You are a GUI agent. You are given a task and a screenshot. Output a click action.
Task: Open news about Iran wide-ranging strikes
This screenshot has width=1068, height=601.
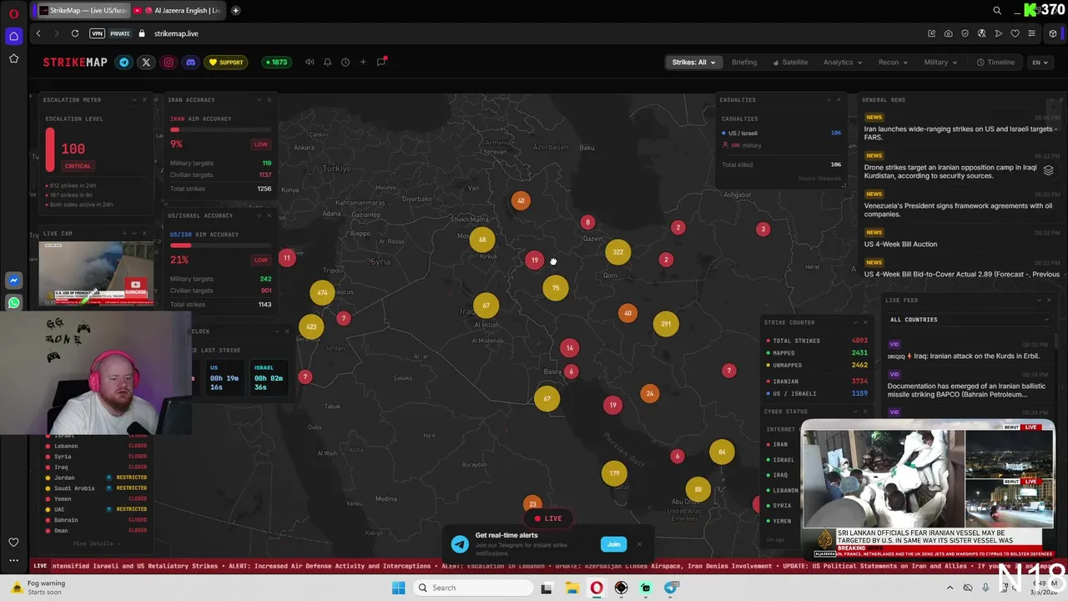[961, 133]
